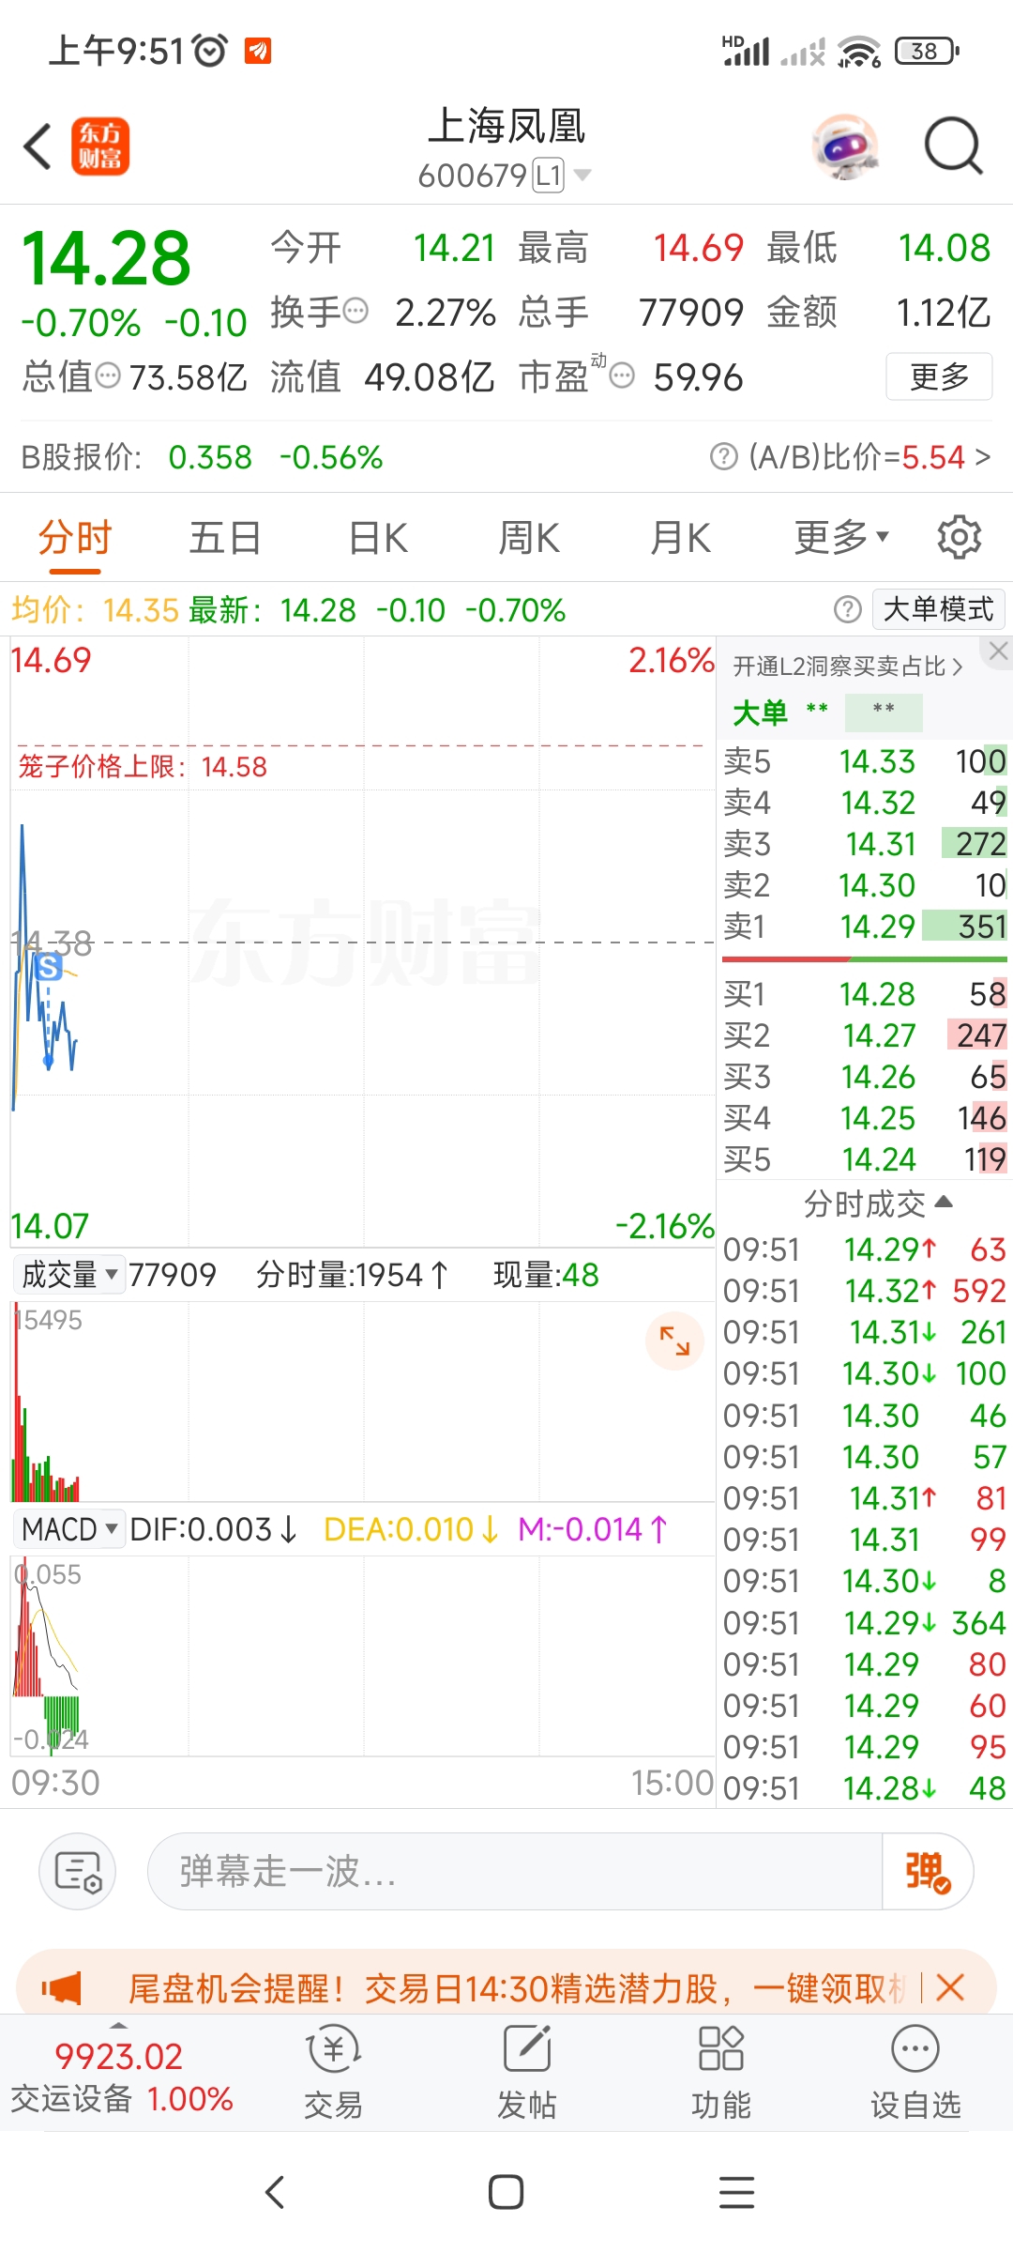Tap the WiFi status icon

tap(857, 51)
